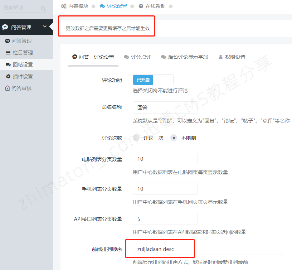Toggle the 评论功能 已开启 switch
This screenshot has height=270, width=292.
click(x=153, y=80)
